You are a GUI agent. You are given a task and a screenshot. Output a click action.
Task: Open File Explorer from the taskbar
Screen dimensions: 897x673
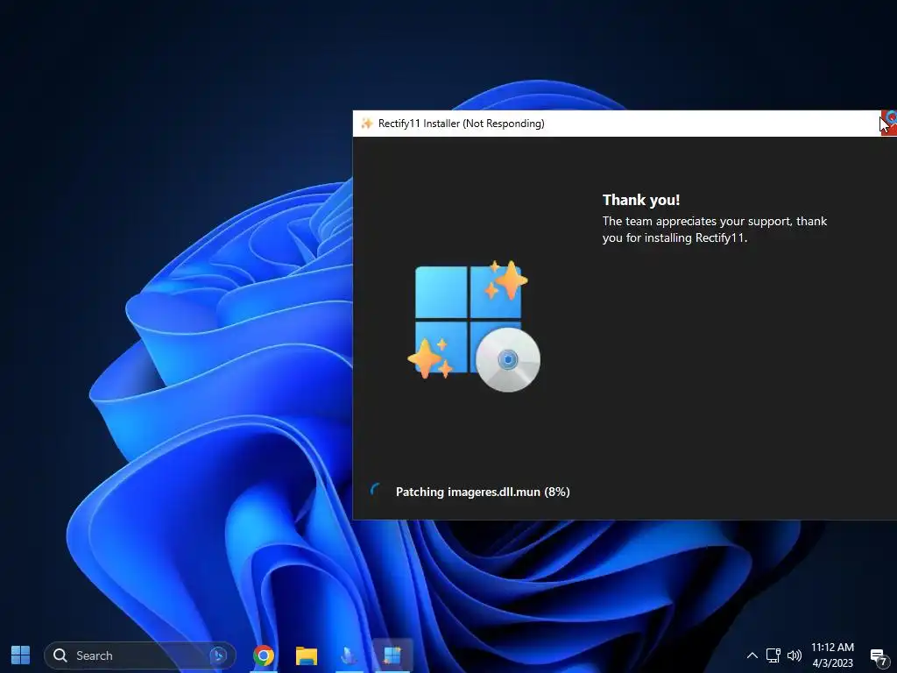click(306, 655)
